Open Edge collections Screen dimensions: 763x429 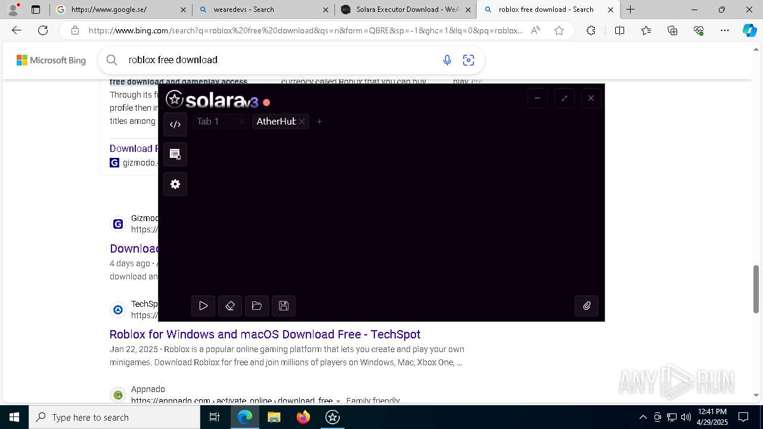[x=672, y=30]
